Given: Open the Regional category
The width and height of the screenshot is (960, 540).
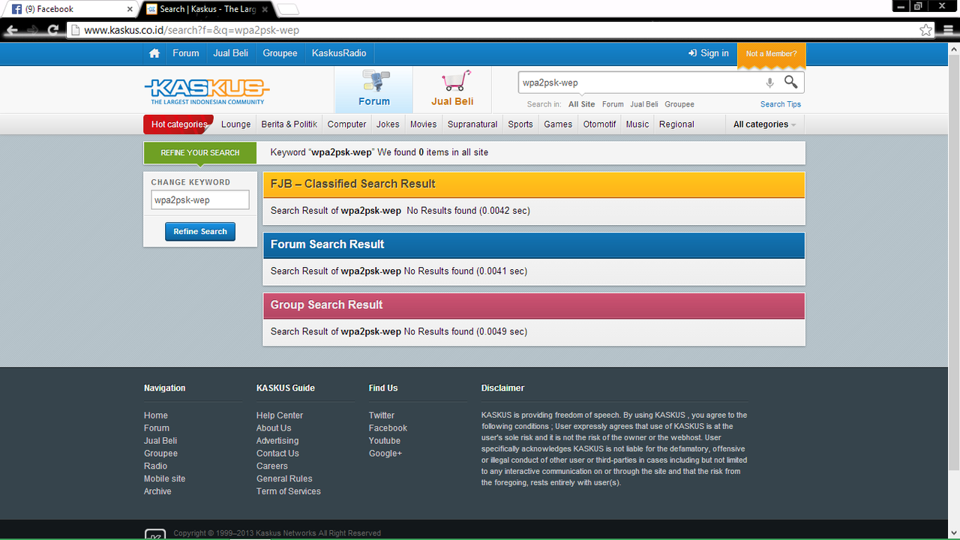Looking at the screenshot, I should (x=676, y=124).
